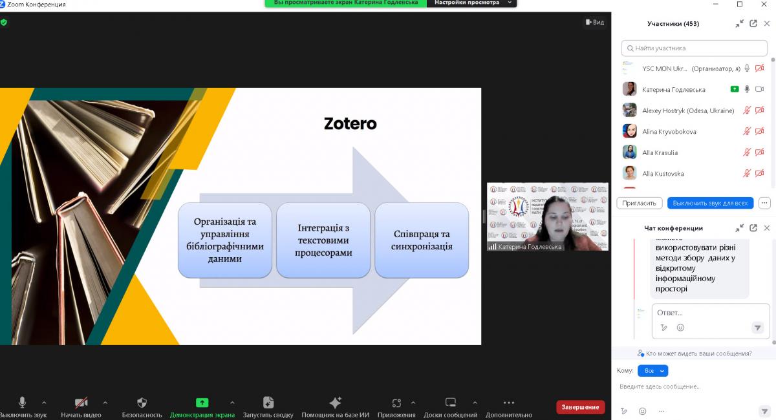
Task: Click the emoji icon in the reply box
Action: coord(680,328)
